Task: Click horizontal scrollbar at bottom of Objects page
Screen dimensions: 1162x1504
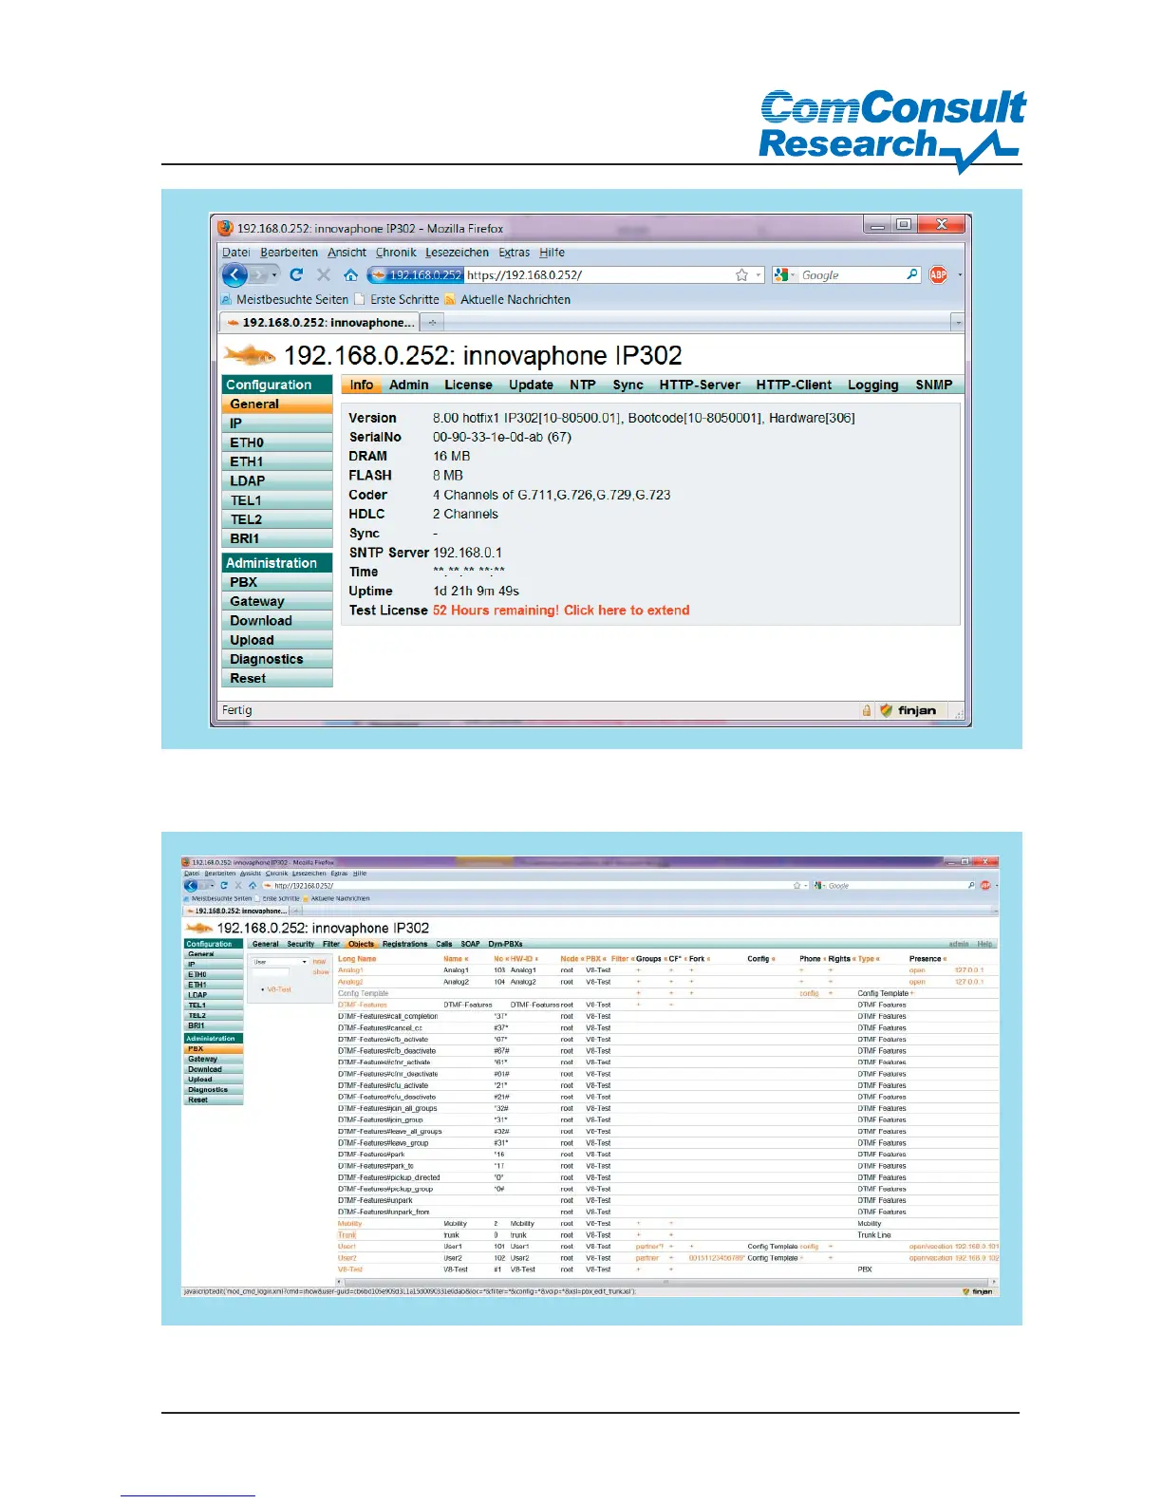Action: [667, 1282]
